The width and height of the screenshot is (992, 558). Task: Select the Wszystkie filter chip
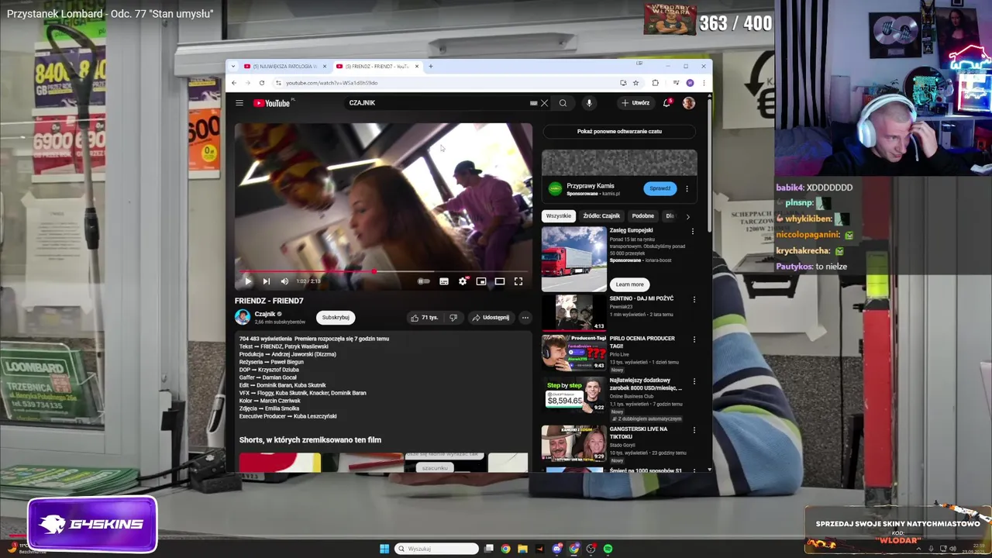click(558, 216)
